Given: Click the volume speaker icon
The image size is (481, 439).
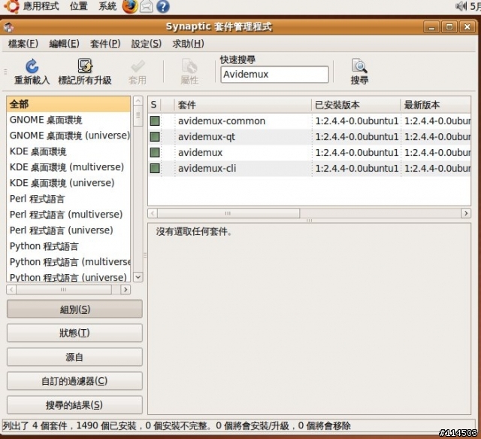Looking at the screenshot, I should pos(461,6).
